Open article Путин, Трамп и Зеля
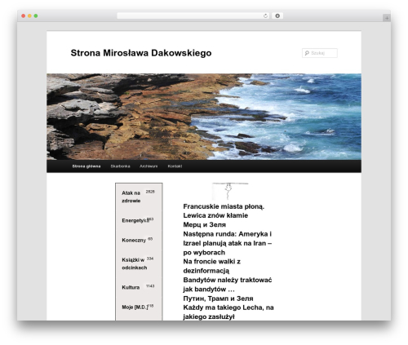 coord(218,299)
